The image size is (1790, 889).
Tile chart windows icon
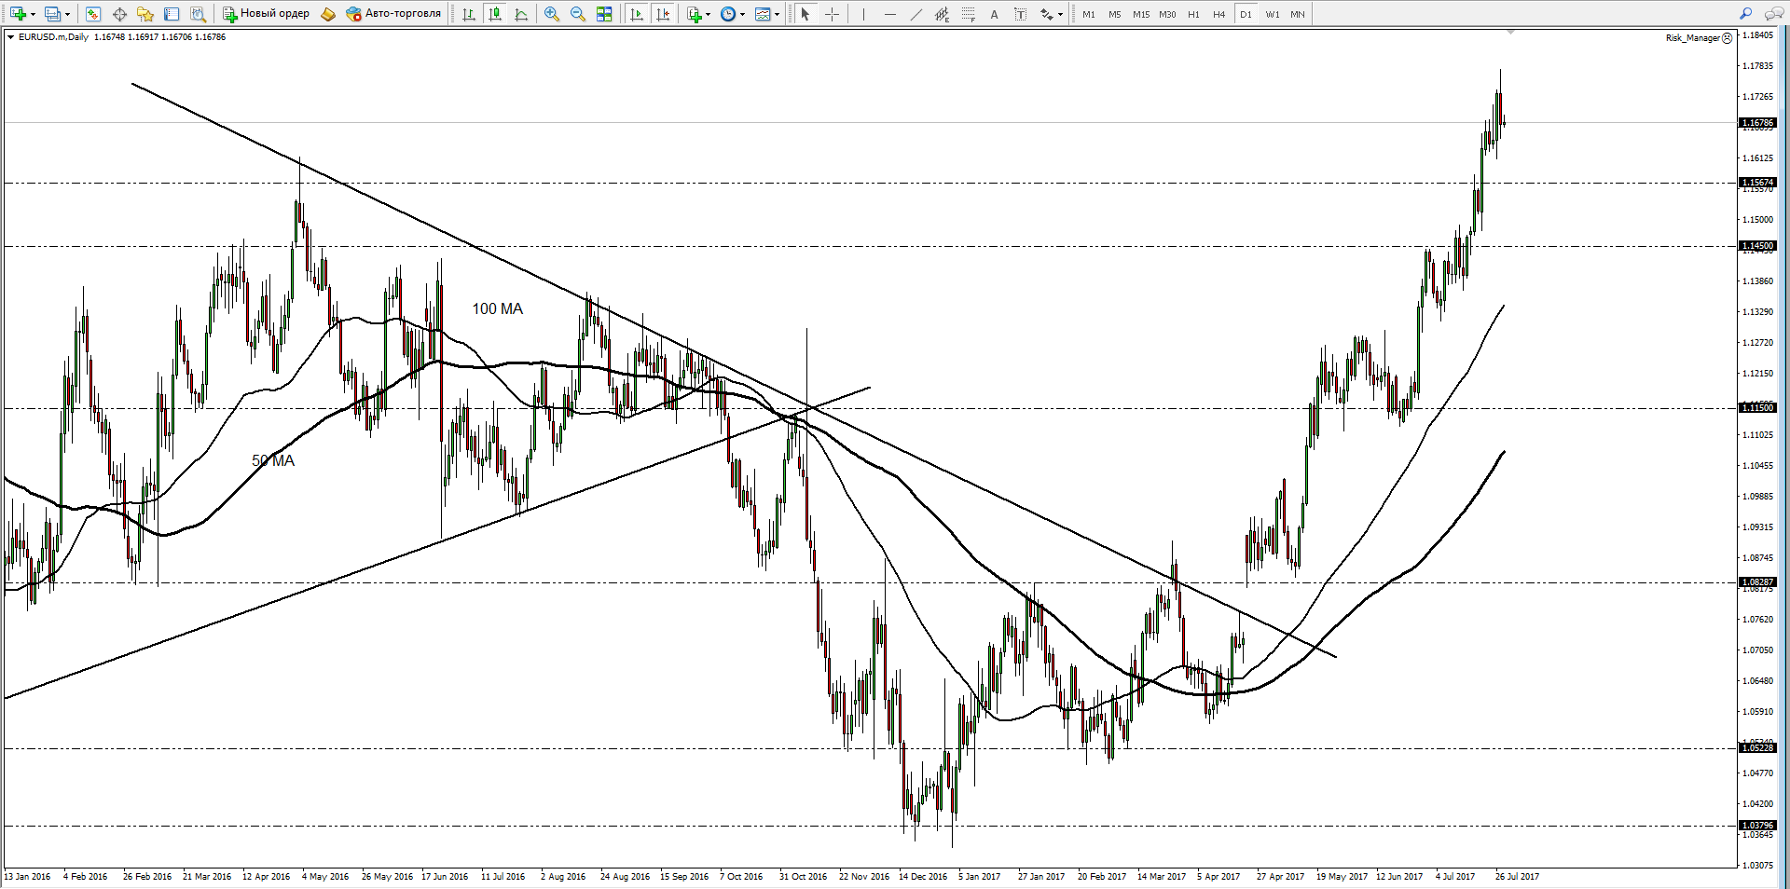(604, 14)
